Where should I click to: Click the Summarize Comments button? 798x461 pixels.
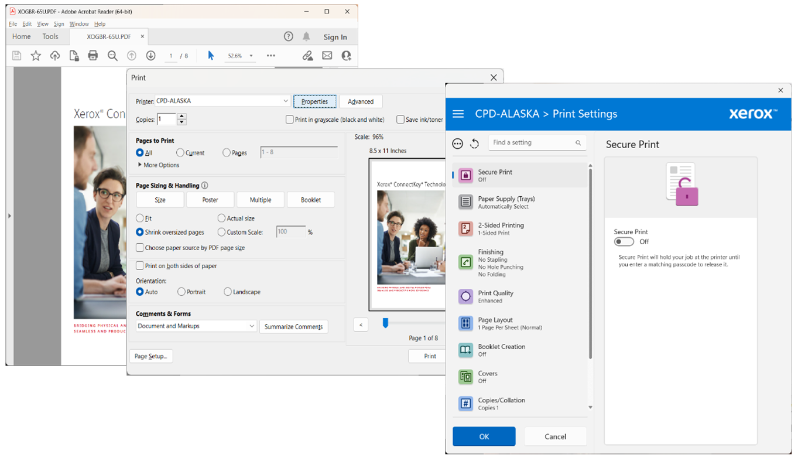[293, 327]
